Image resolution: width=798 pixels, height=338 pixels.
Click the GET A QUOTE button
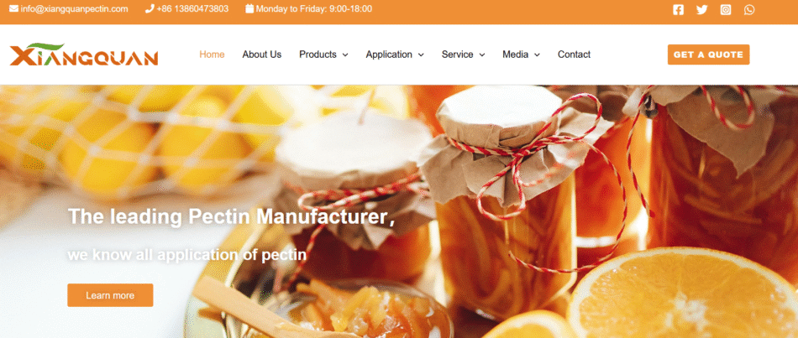point(708,55)
